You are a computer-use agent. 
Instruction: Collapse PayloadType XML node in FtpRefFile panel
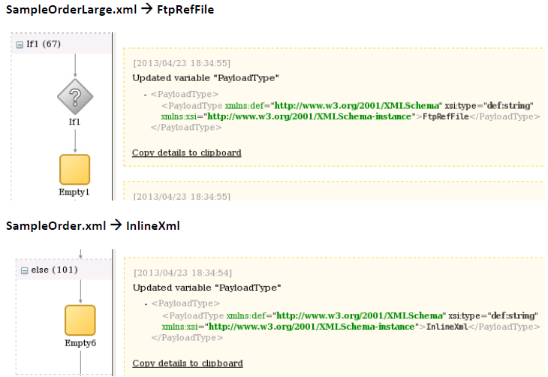coord(145,95)
